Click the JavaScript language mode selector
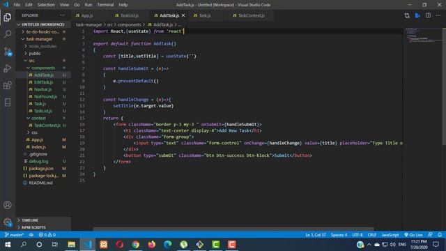The width and height of the screenshot is (446, 251). pos(390,235)
